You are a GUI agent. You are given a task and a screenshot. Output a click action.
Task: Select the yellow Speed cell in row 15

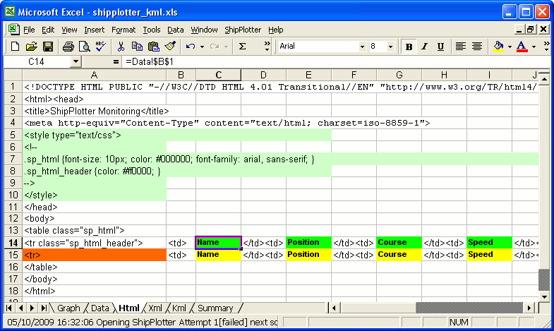click(489, 255)
